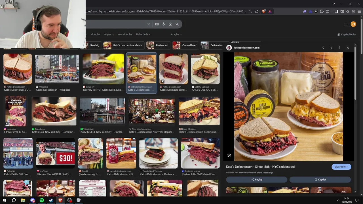
Task: Open the Google account avatar
Action: click(x=353, y=24)
